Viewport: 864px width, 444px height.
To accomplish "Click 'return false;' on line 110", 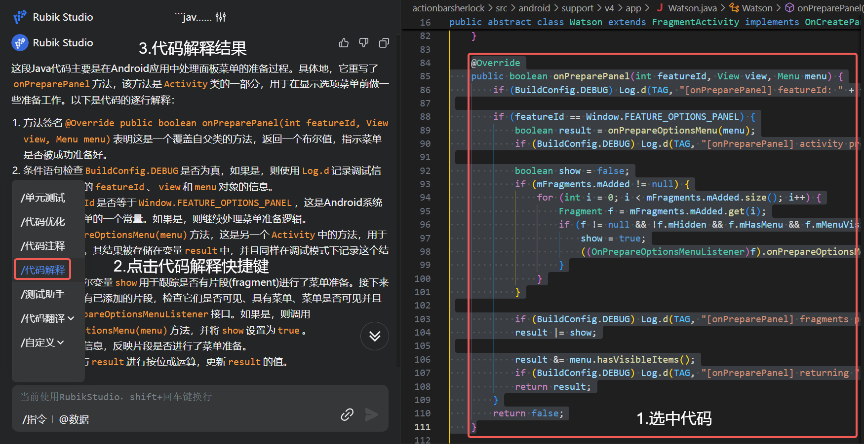I will [528, 413].
